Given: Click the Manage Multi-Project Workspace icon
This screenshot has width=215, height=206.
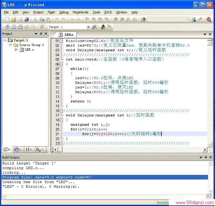Looking at the screenshot, I should (109, 27).
